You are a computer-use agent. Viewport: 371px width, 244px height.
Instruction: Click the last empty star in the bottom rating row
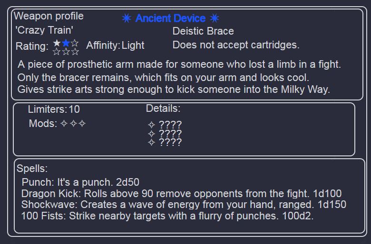point(75,52)
